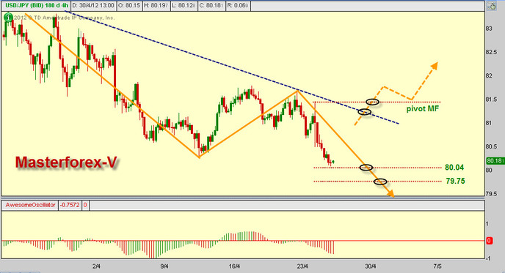
Task: Click the green 80.181 current price tag
Action: [495, 160]
